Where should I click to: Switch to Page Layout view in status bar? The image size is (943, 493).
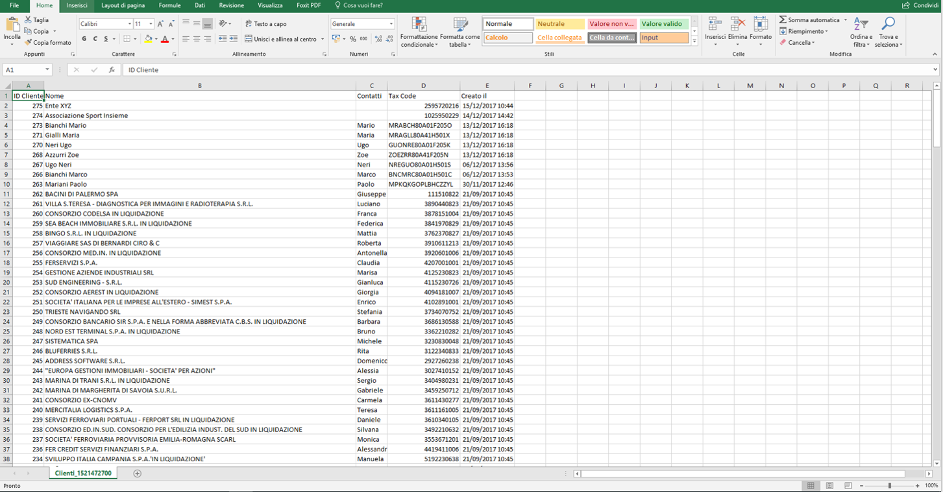pyautogui.click(x=829, y=486)
